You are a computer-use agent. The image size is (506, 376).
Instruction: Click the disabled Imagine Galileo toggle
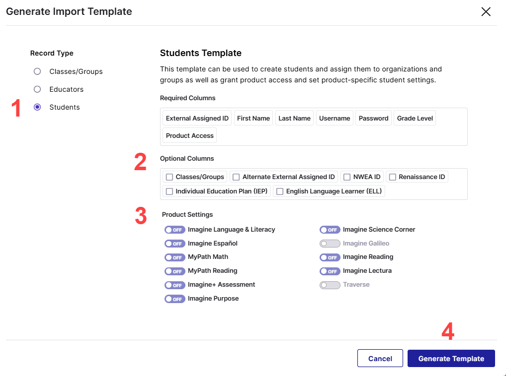click(330, 244)
